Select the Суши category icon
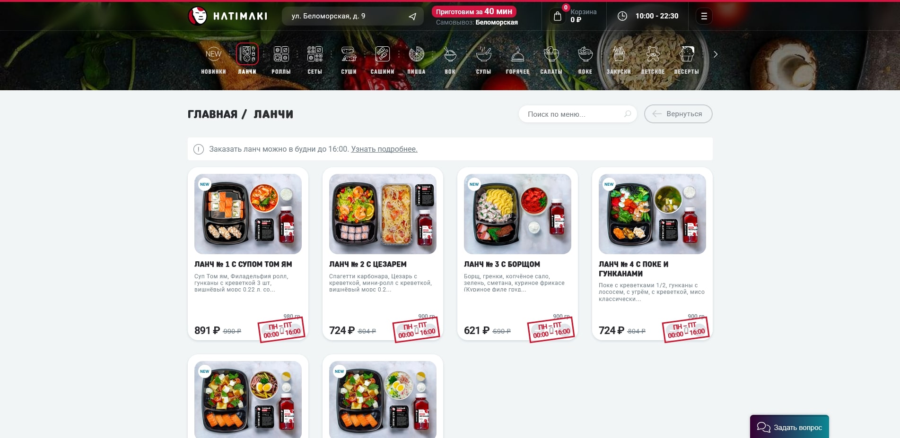 click(x=349, y=54)
